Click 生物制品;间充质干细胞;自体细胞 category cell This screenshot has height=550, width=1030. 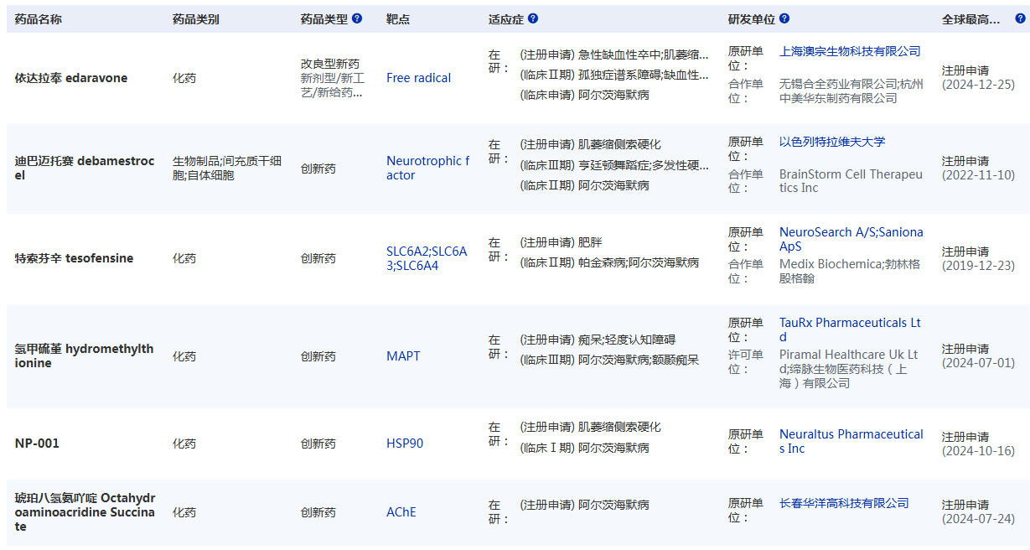tap(227, 168)
